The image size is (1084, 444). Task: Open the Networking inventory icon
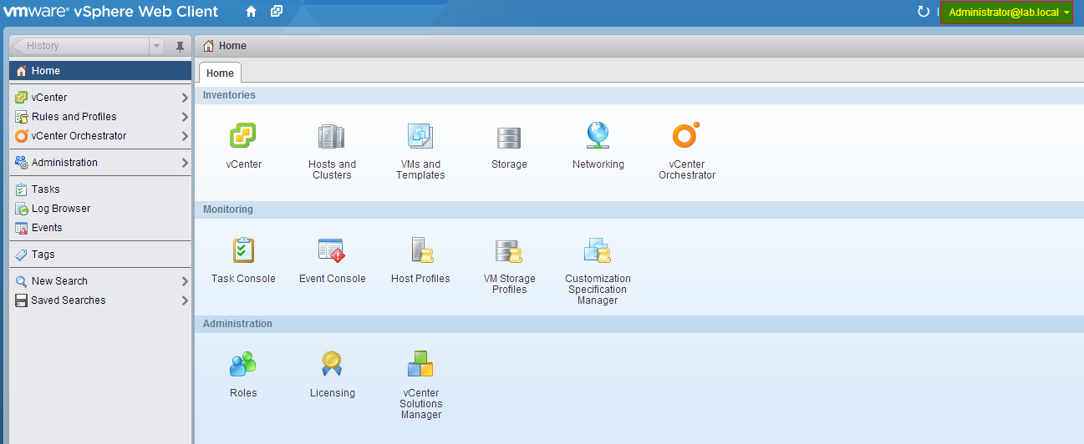click(x=598, y=136)
